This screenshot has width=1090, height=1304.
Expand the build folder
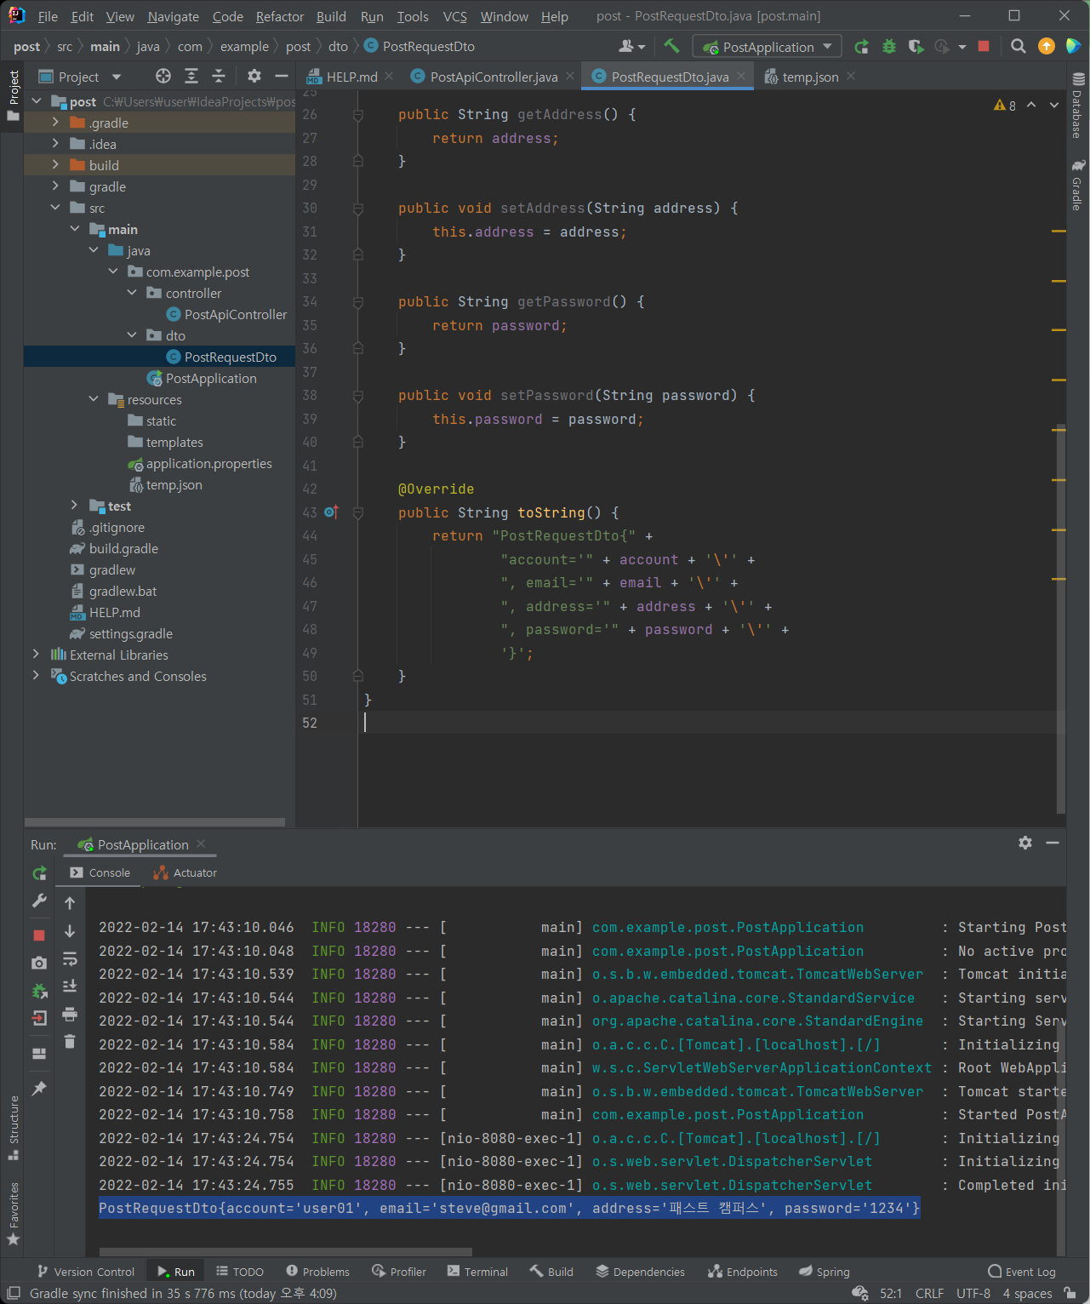coord(55,165)
